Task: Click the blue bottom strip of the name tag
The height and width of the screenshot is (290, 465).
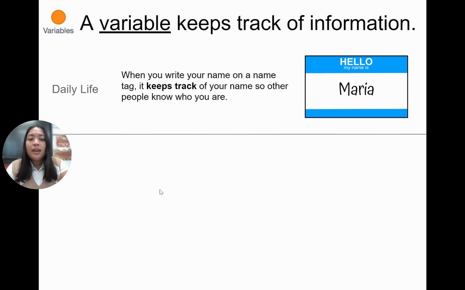Action: point(356,113)
